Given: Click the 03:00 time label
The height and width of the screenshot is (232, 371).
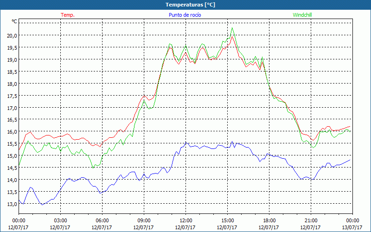Looking at the screenshot, I should [x=60, y=221].
